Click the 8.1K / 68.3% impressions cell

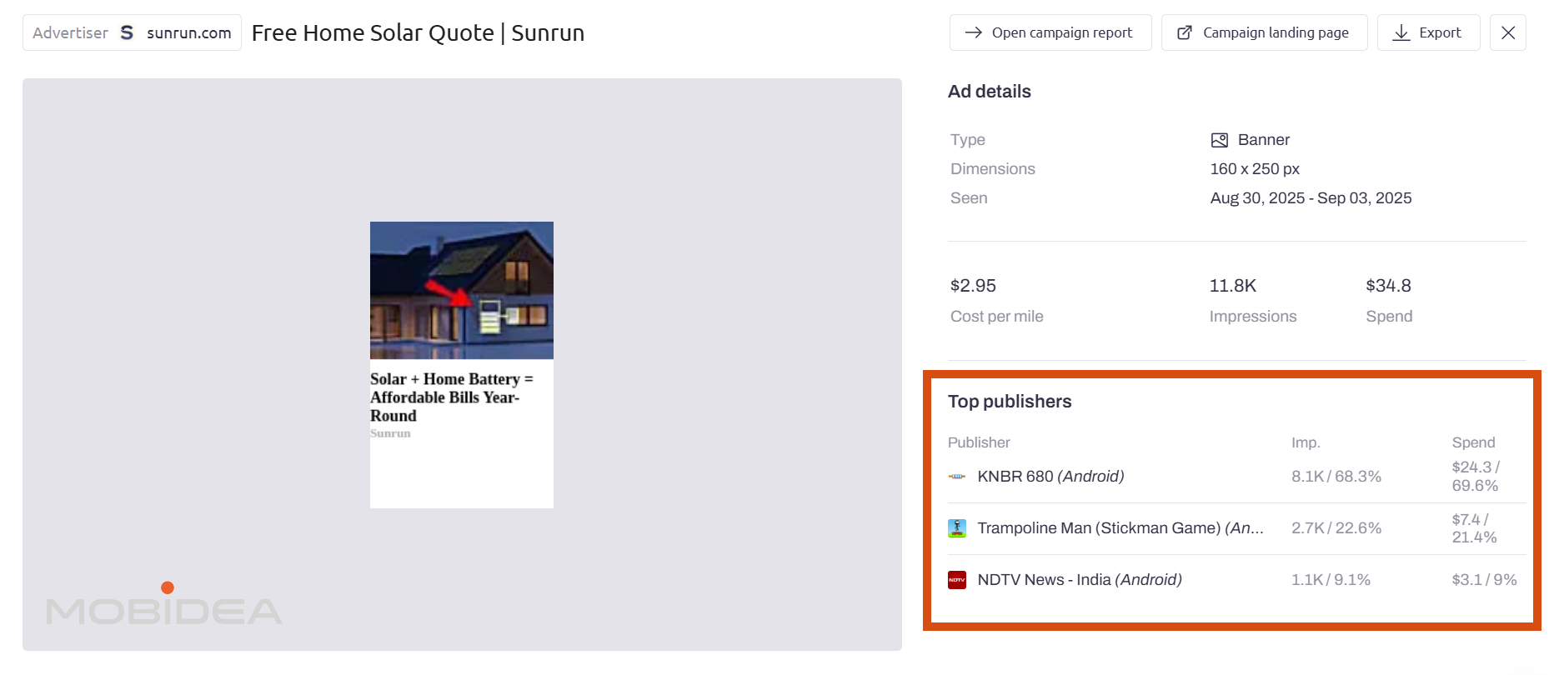click(1336, 477)
